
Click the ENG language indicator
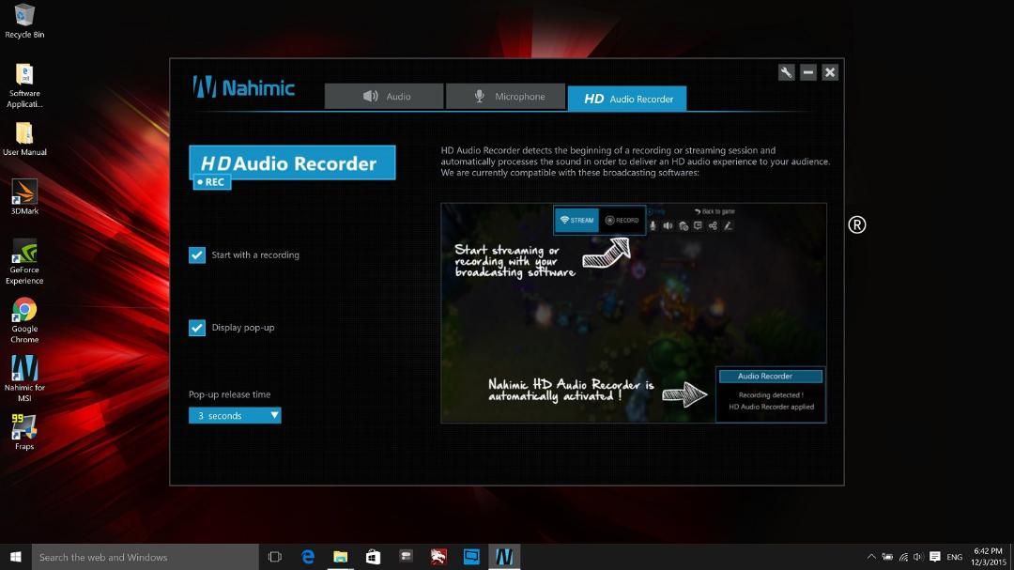(x=955, y=557)
